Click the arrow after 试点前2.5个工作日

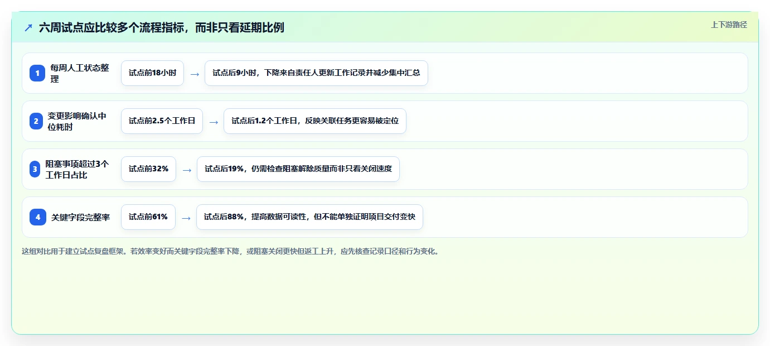[214, 122]
